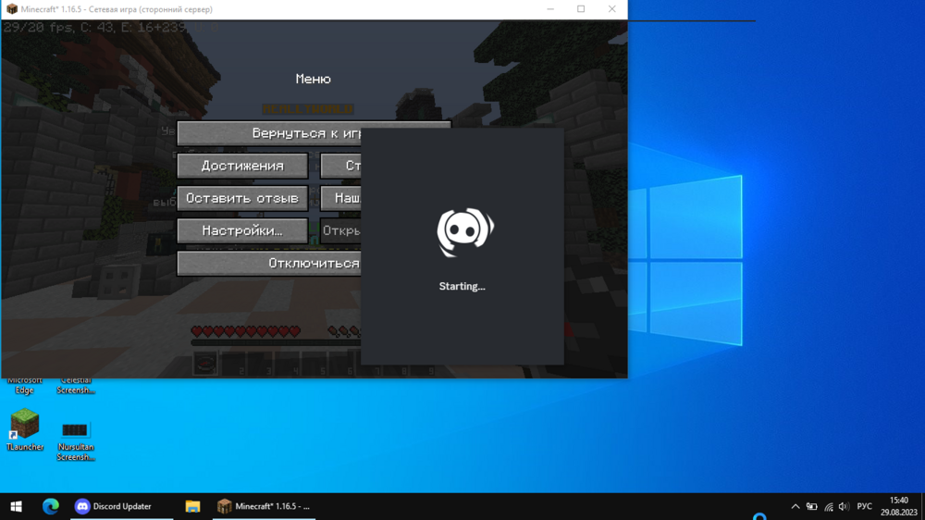Select first hotbar slot in Minecraft

click(205, 363)
